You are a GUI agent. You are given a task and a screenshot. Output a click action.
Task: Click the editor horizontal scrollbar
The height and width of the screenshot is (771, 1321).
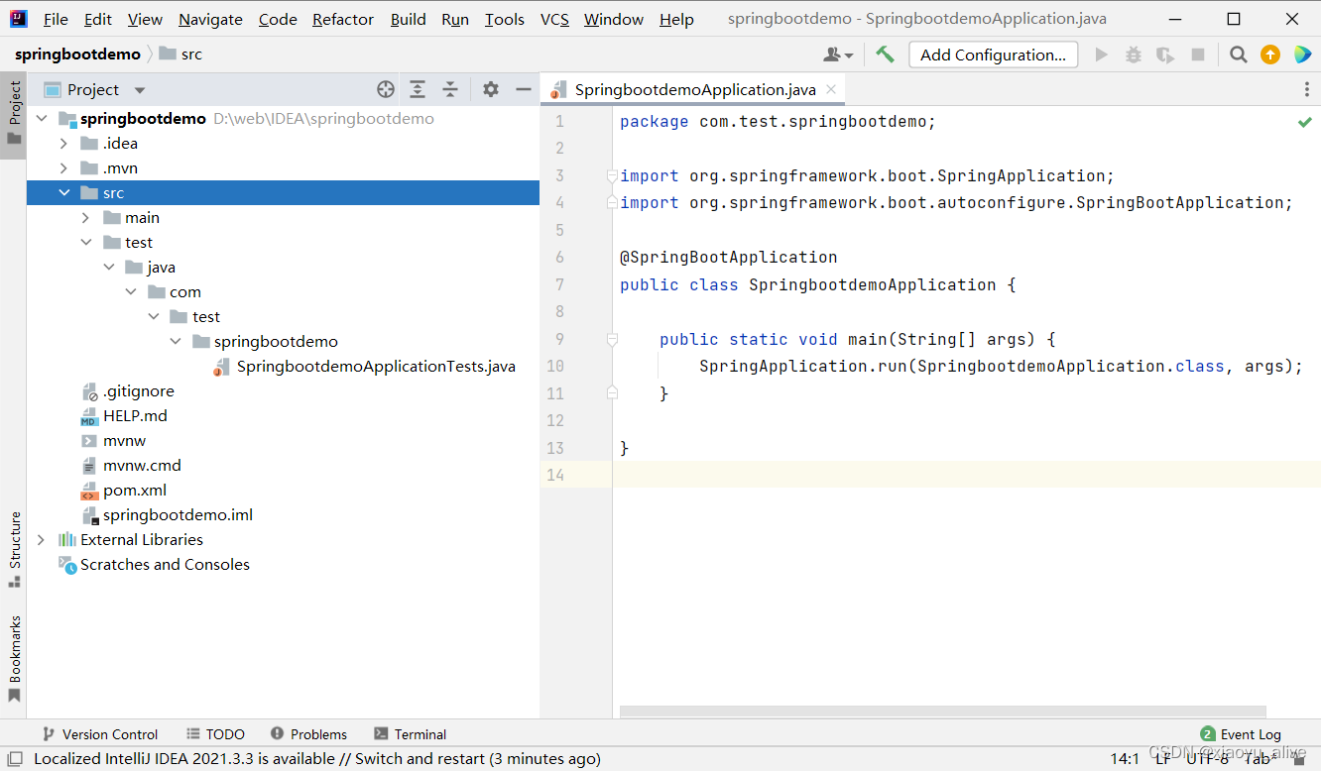pos(942,711)
